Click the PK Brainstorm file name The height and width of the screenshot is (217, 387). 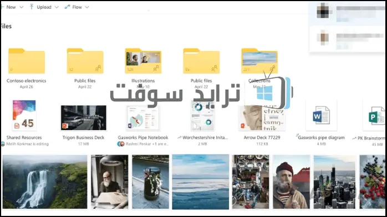[371, 138]
